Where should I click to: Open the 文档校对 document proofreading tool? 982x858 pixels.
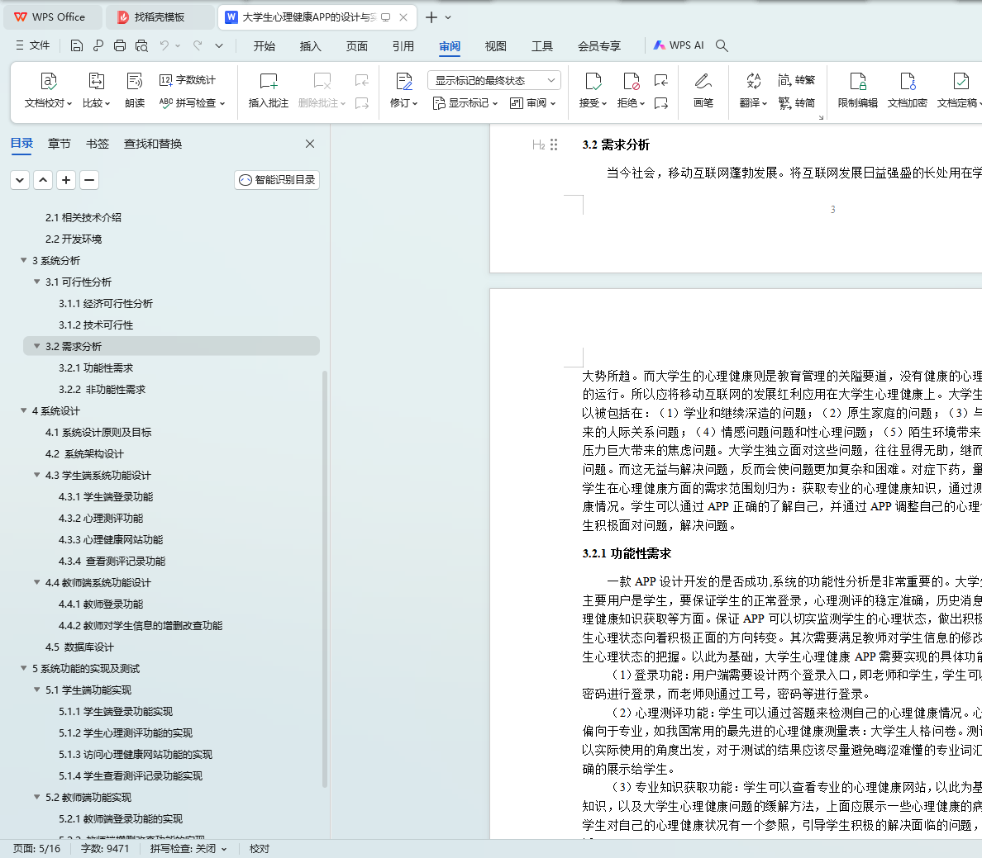coord(48,90)
